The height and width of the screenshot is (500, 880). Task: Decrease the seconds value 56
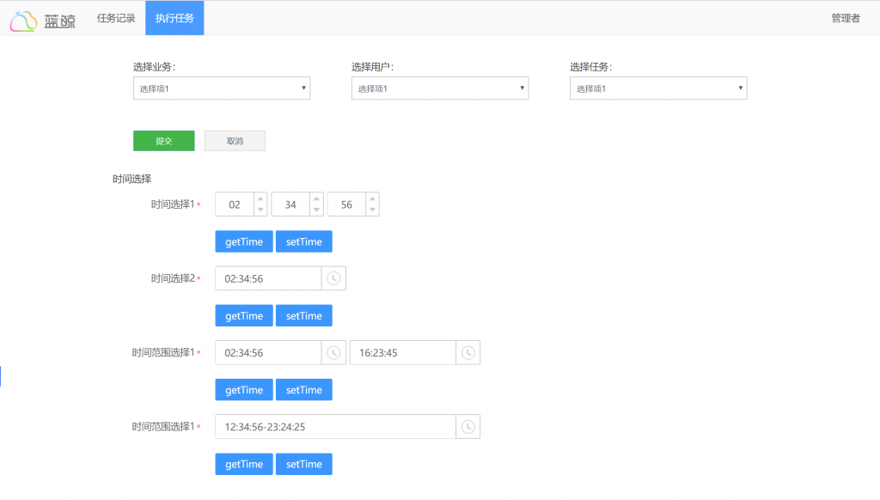[372, 210]
